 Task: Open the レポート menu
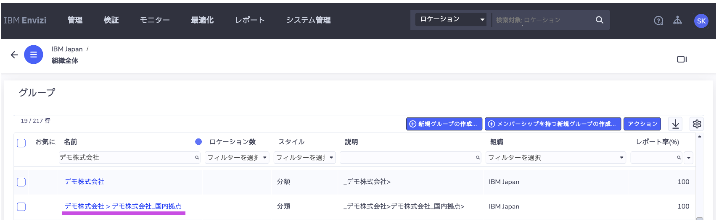(x=250, y=20)
